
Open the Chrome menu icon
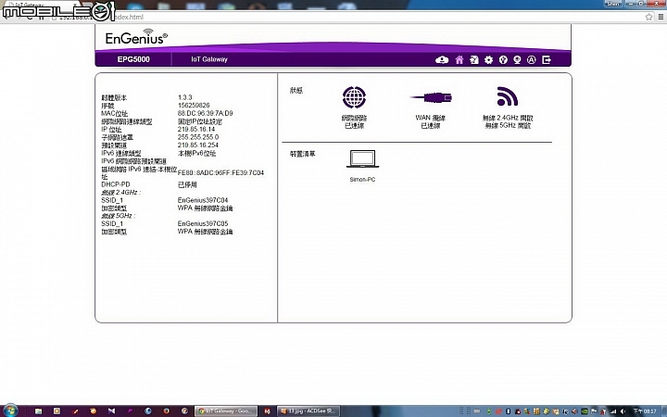pyautogui.click(x=661, y=17)
